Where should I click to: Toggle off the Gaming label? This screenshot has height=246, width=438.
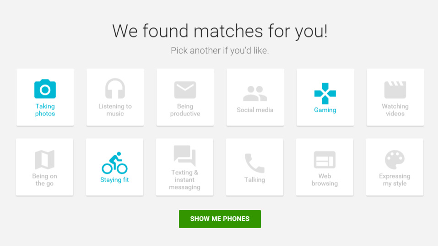[x=325, y=110]
